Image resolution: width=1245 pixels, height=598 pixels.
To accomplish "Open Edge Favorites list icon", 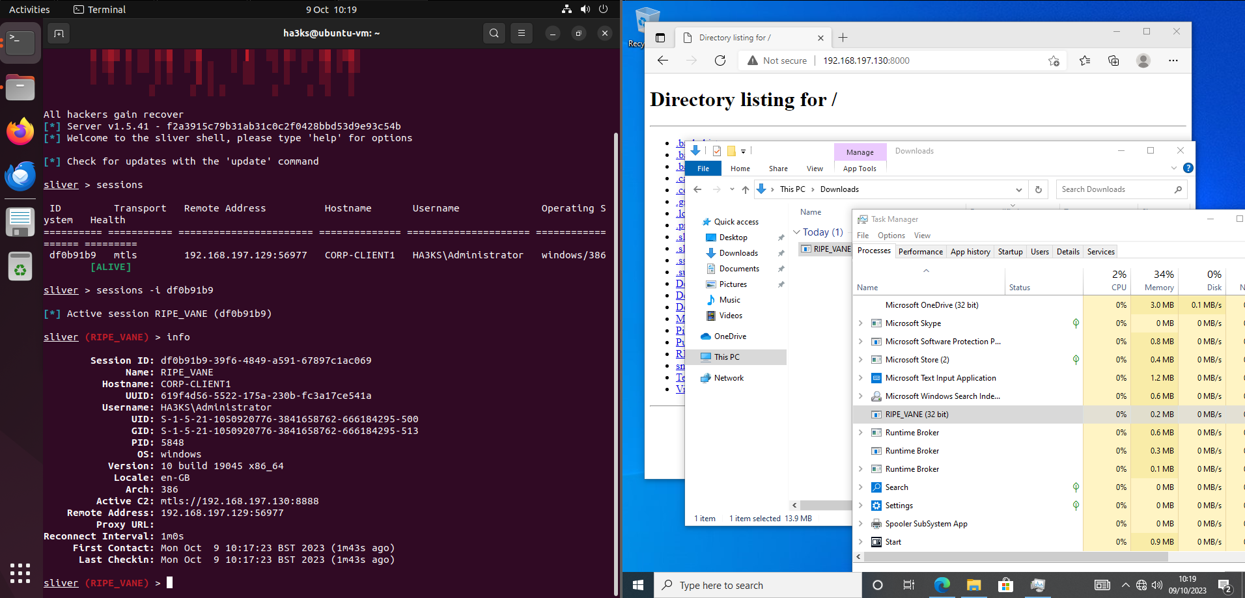I will pos(1085,61).
